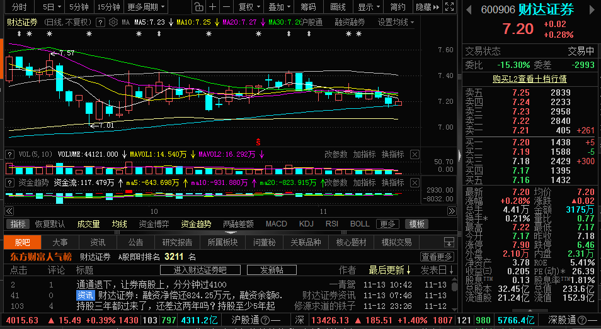Image resolution: width=601 pixels, height=329 pixels.
Task: Toggle the MACD indicator
Action: (277, 224)
